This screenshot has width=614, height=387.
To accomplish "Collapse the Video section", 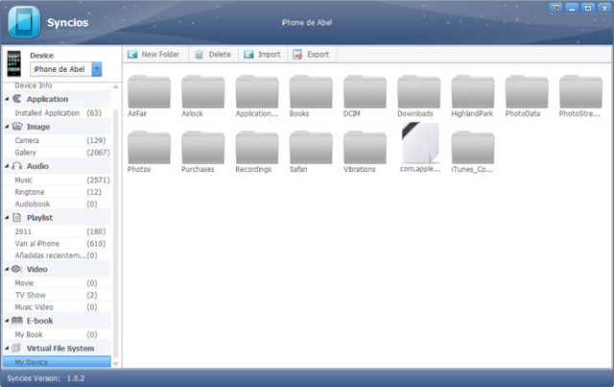I will coord(7,270).
